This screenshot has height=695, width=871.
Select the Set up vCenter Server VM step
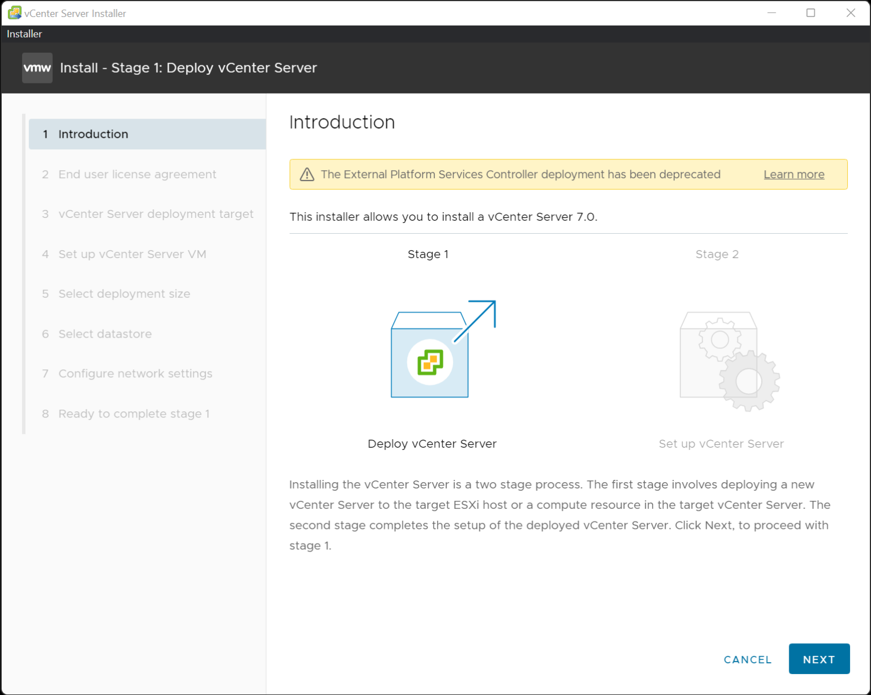click(132, 254)
